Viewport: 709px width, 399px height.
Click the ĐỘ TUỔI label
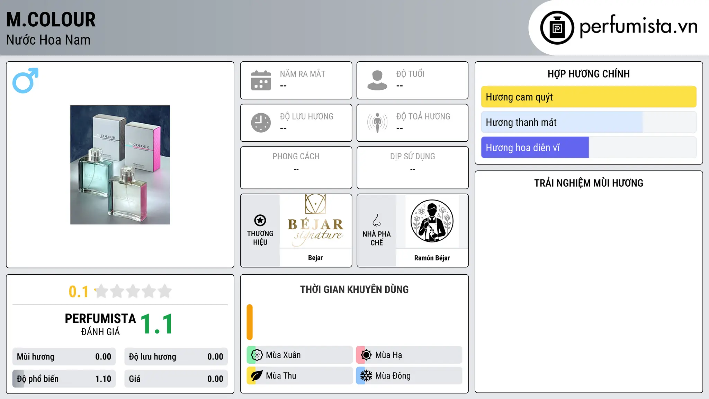410,74
